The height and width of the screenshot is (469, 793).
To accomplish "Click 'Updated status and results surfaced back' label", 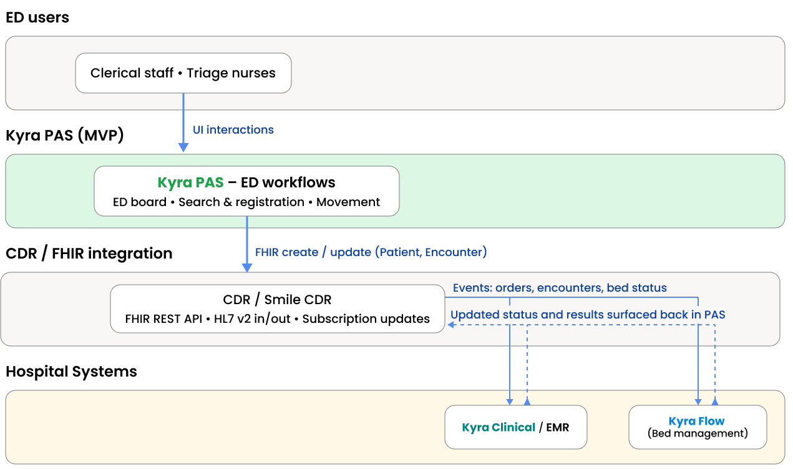I will tap(588, 315).
